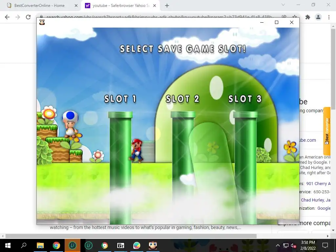Viewport: 336px width, 252px height.
Task: Reload the Chrome page
Action: coord(28,17)
